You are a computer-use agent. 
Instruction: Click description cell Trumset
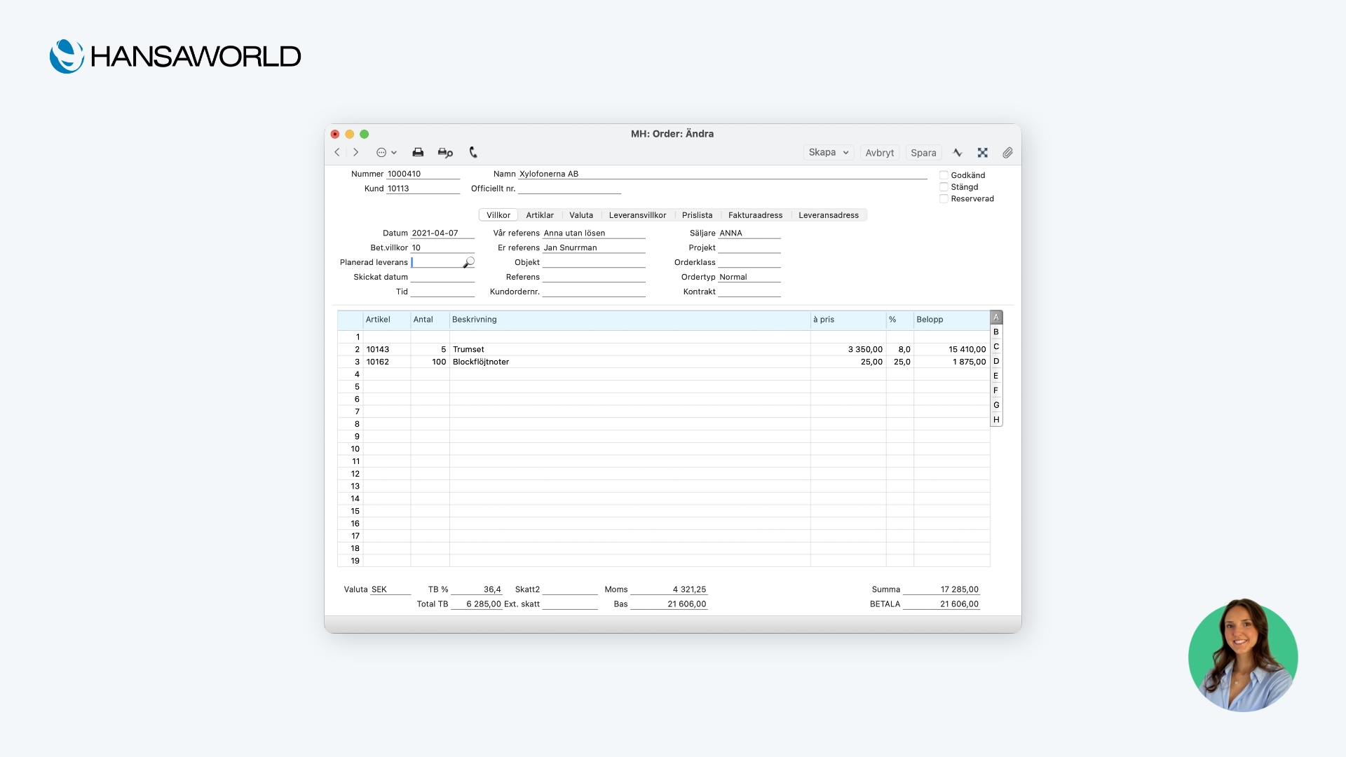click(x=630, y=350)
